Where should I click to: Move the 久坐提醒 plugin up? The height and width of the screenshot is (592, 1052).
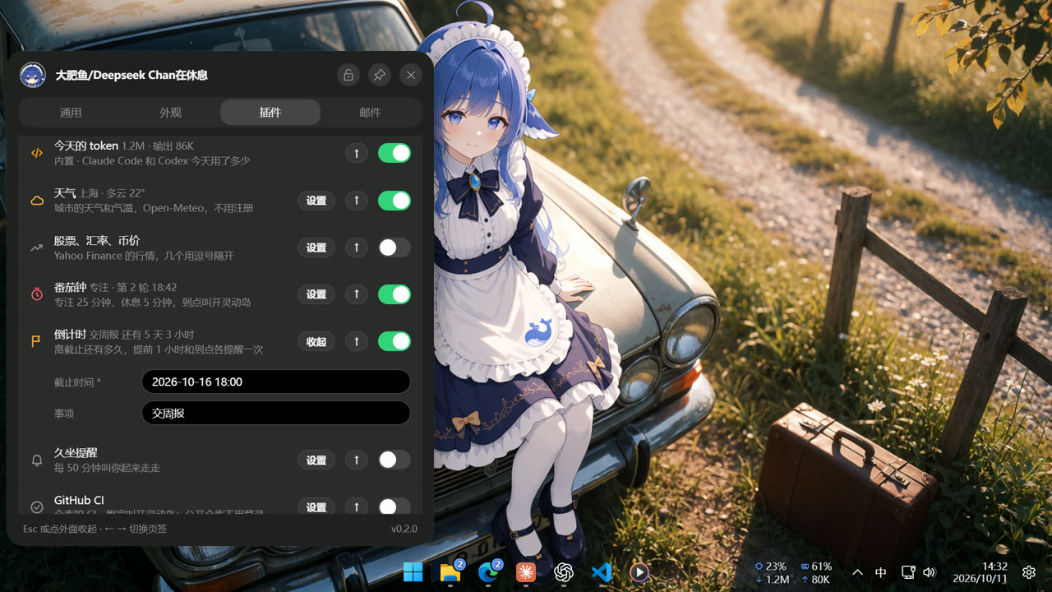[356, 460]
